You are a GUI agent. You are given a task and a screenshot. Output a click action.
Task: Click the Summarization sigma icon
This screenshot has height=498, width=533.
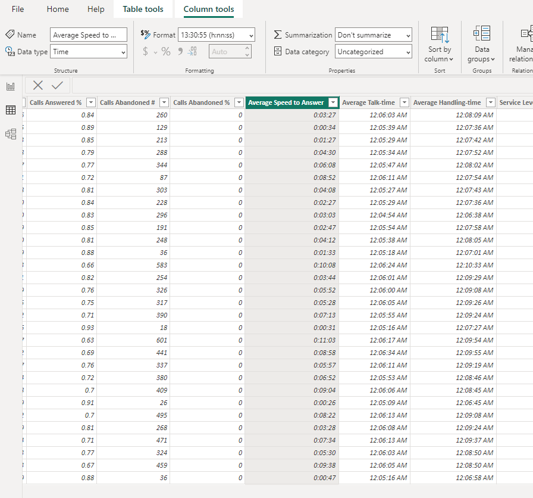278,35
